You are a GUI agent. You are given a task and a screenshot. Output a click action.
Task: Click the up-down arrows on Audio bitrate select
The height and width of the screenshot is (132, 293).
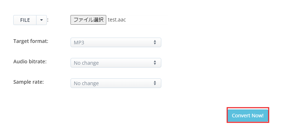click(x=155, y=63)
